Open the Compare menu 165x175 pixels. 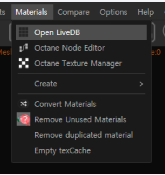73,12
